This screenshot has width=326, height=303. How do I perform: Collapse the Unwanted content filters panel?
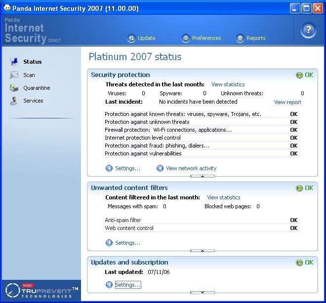pyautogui.click(x=202, y=251)
